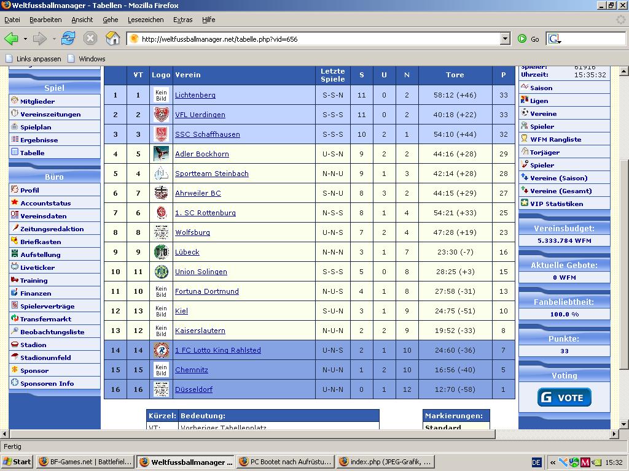Go to browser Home icon
Image resolution: width=629 pixels, height=471 pixels.
click(x=113, y=39)
